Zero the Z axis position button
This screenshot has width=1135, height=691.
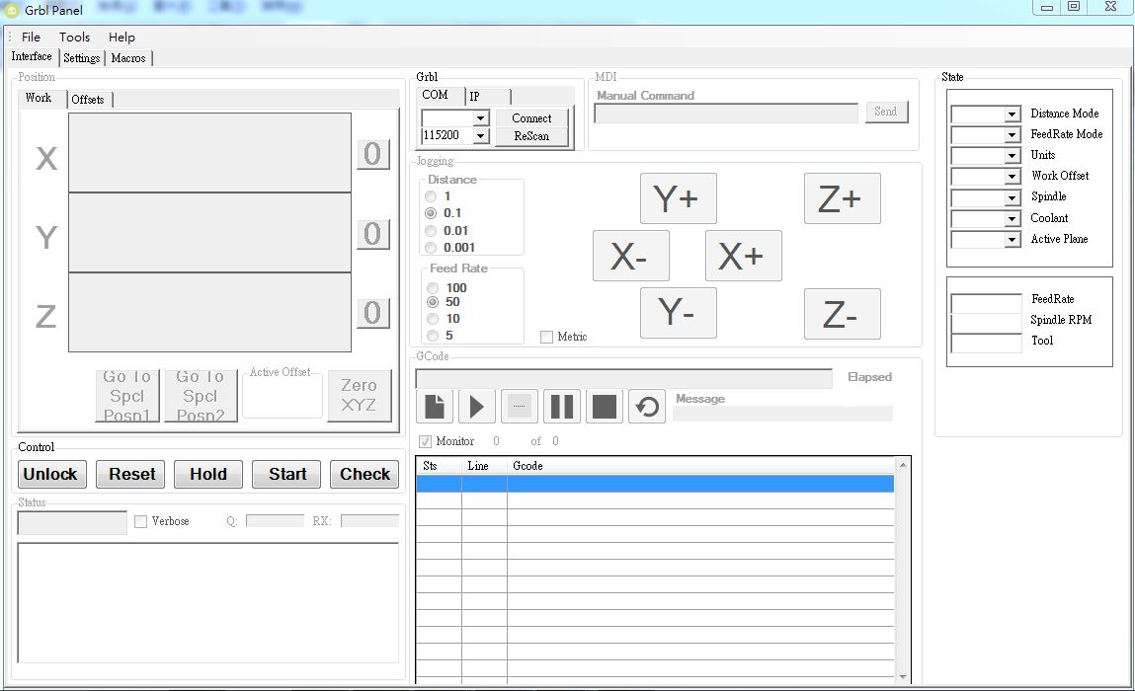372,313
